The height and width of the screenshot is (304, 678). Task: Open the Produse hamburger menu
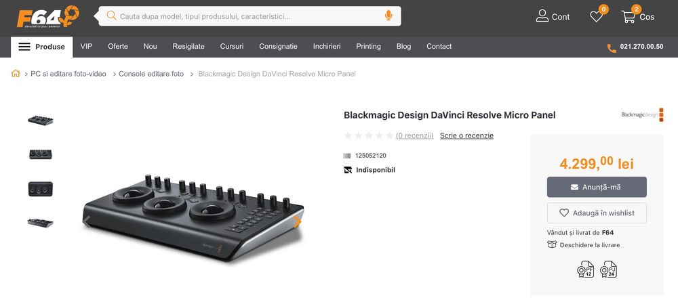point(42,47)
